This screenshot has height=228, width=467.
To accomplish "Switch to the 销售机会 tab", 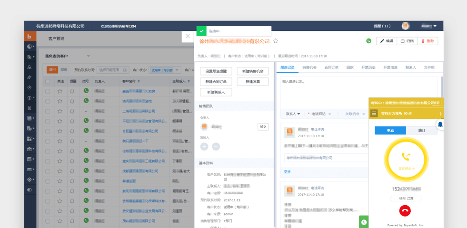I will tap(309, 67).
